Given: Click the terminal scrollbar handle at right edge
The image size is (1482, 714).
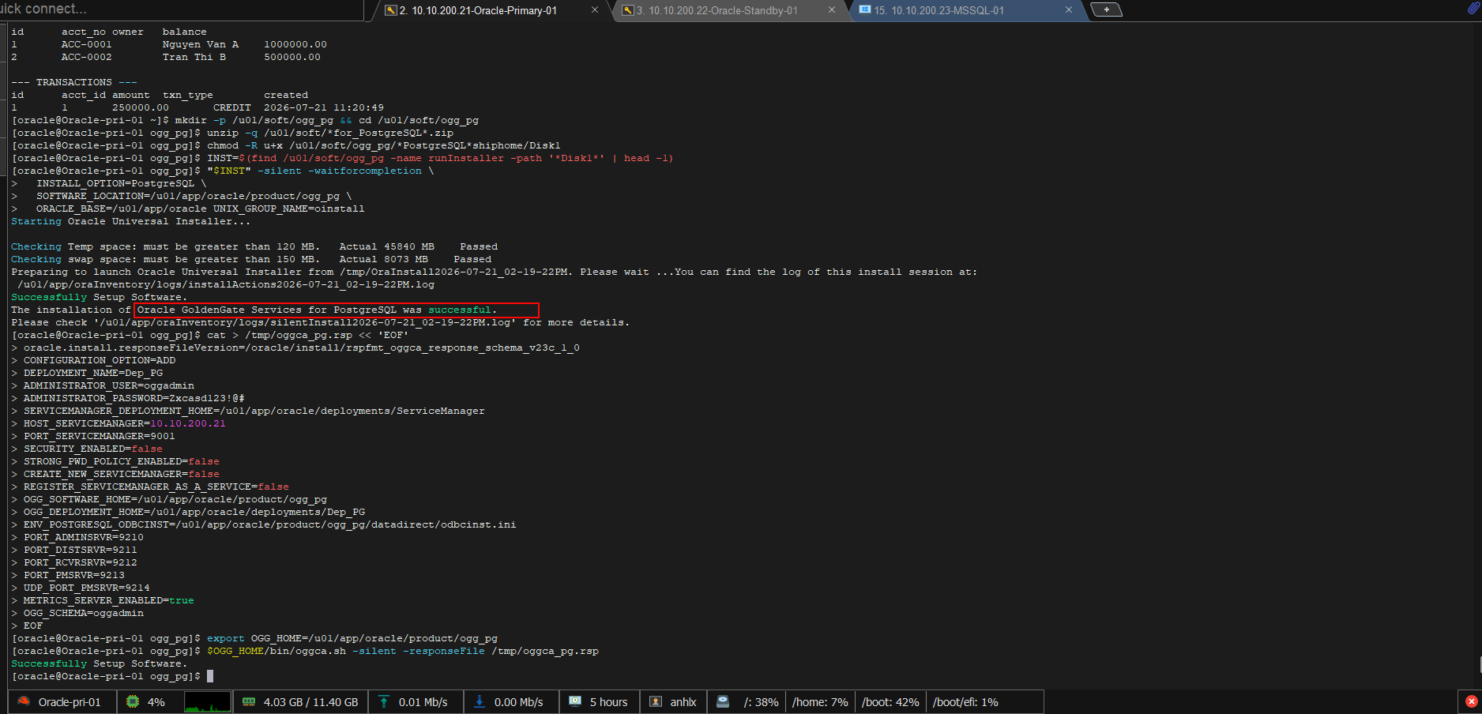Looking at the screenshot, I should click(x=1480, y=665).
